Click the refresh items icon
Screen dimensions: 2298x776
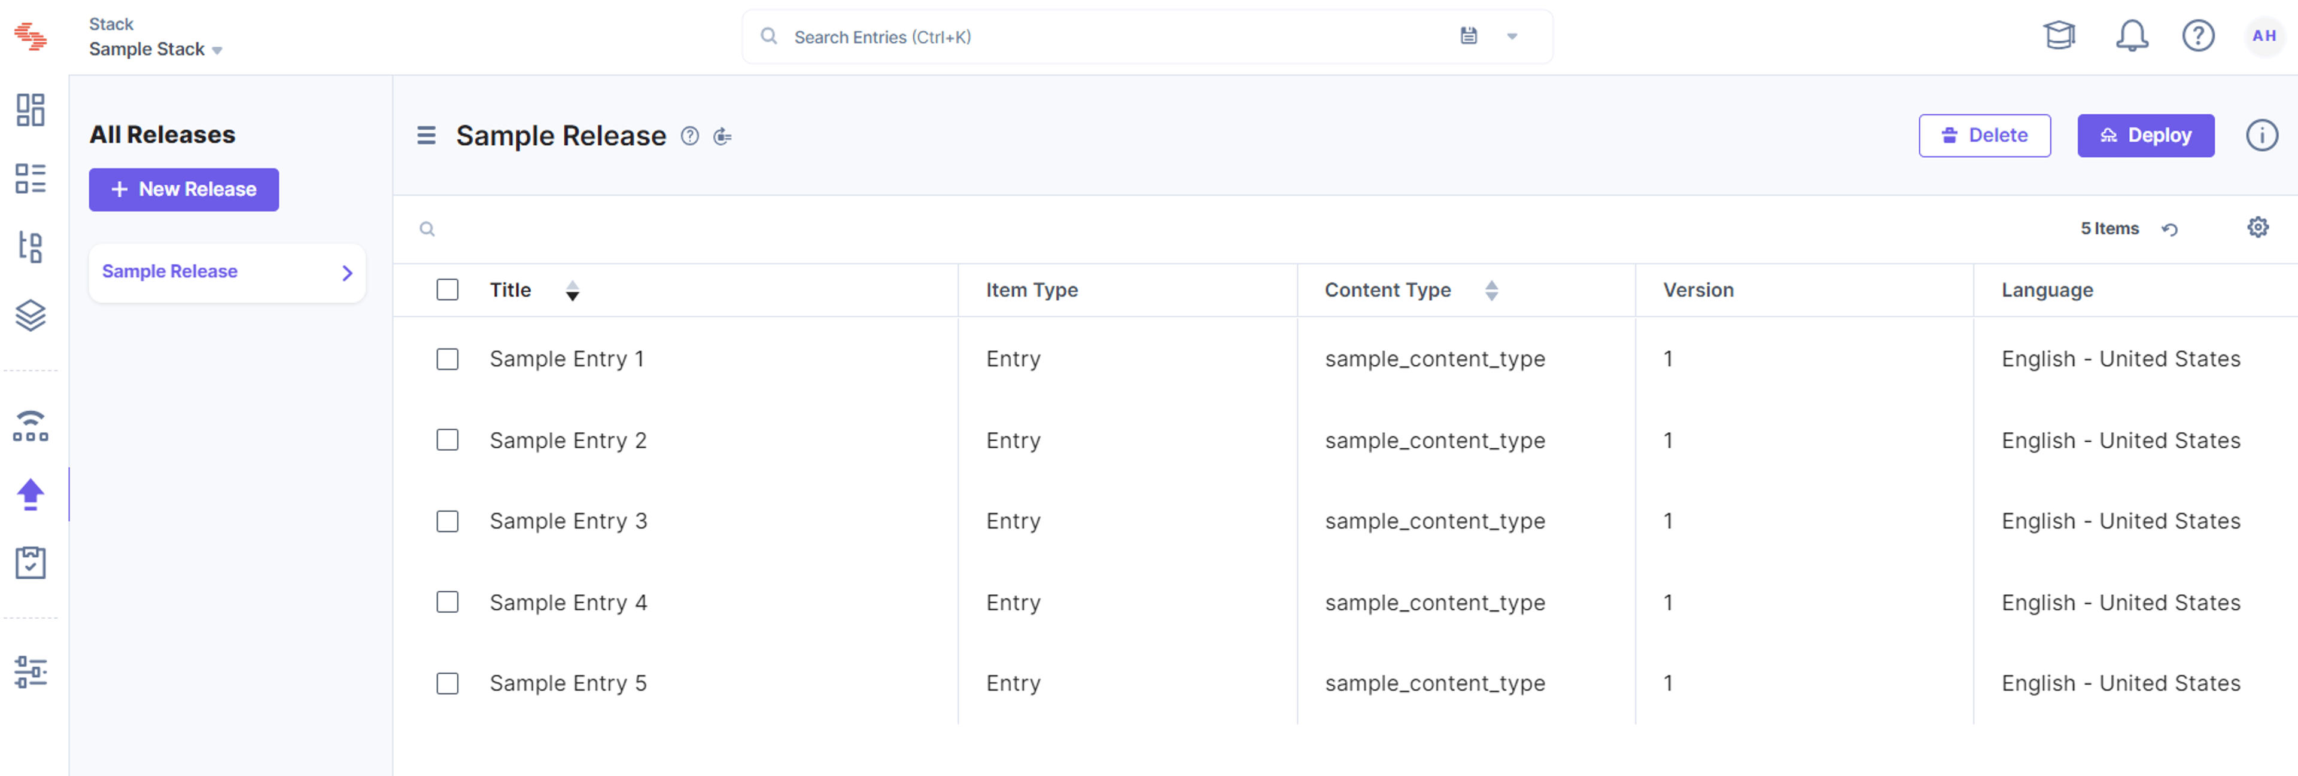pyautogui.click(x=2169, y=229)
